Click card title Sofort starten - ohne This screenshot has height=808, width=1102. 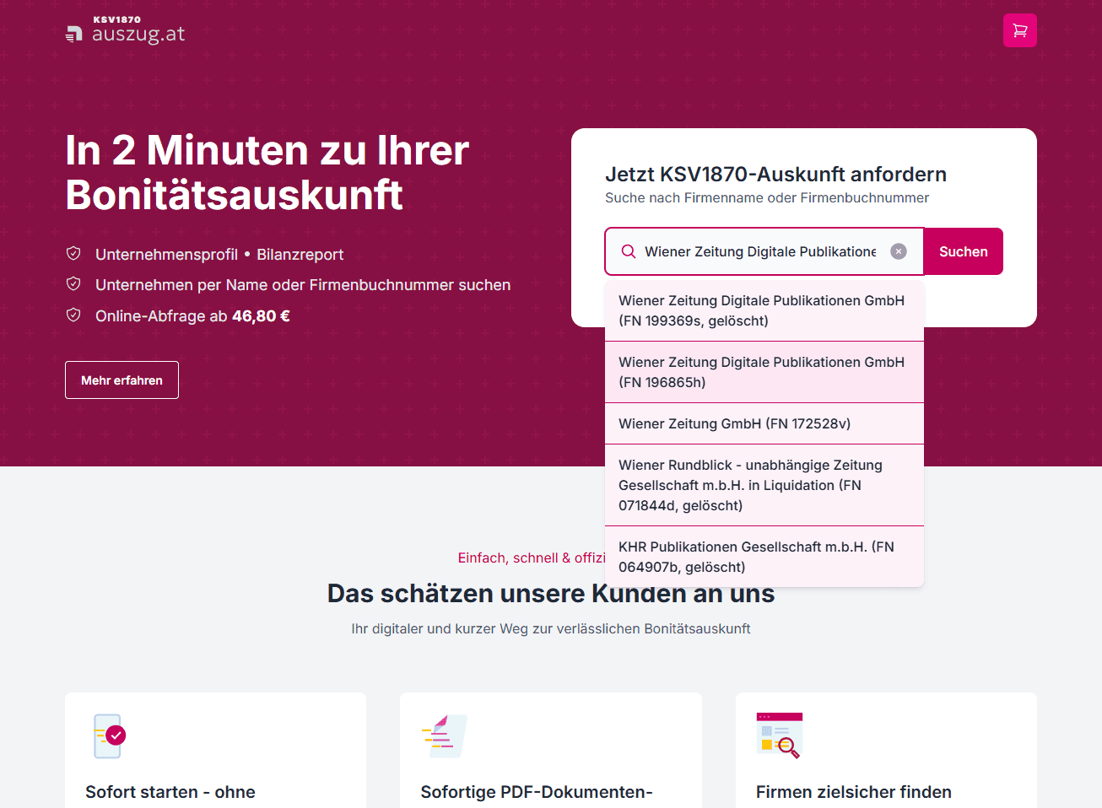170,792
